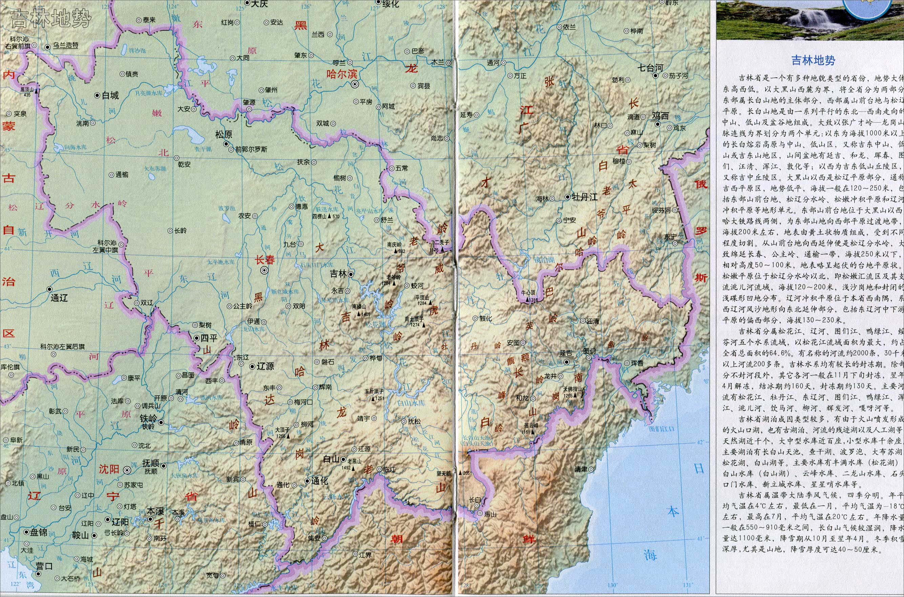The image size is (904, 597).
Task: Click the Baicheng city dot marker
Action: 98,95
